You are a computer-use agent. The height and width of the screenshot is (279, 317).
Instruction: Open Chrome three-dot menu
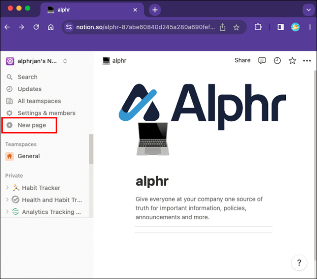pos(310,27)
